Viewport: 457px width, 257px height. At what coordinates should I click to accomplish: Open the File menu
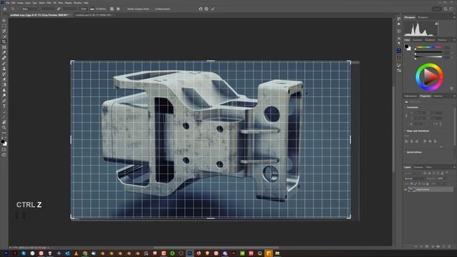tap(8, 3)
